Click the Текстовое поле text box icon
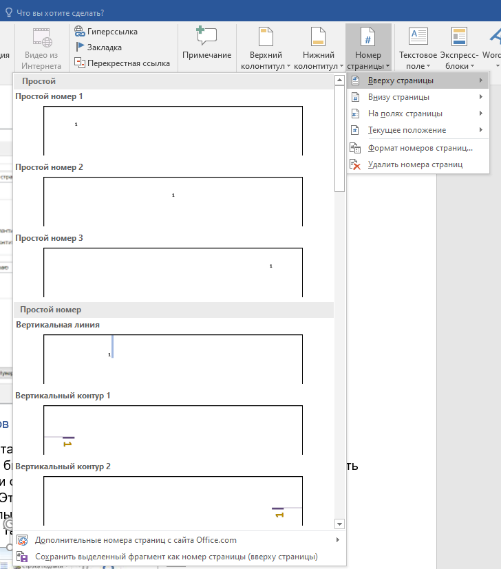The height and width of the screenshot is (569, 501). click(418, 36)
